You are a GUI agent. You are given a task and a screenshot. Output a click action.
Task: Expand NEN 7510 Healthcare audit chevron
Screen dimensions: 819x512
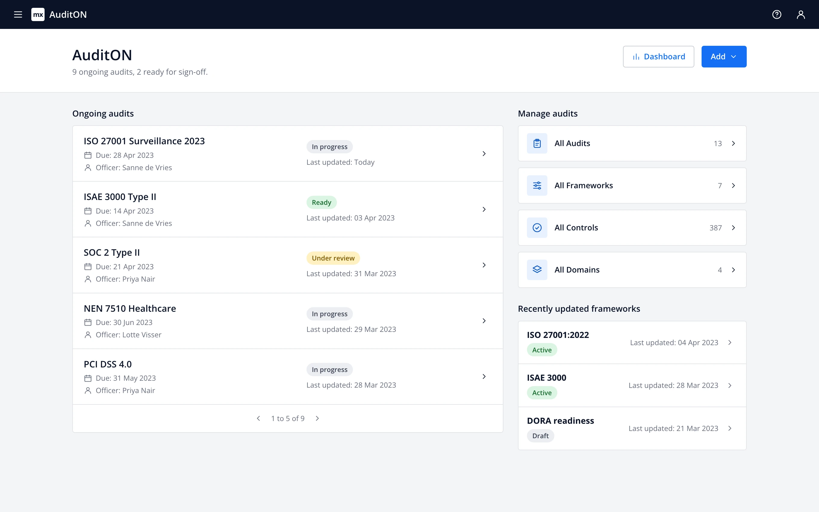(x=484, y=321)
